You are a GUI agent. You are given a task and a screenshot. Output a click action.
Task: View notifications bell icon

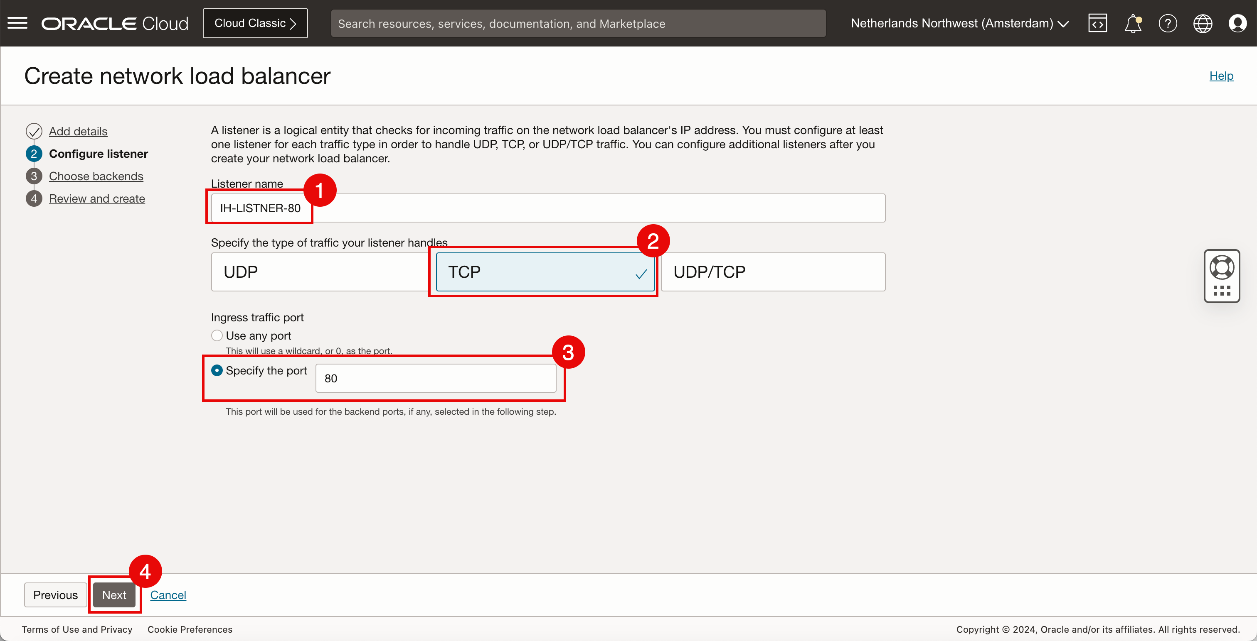point(1133,23)
